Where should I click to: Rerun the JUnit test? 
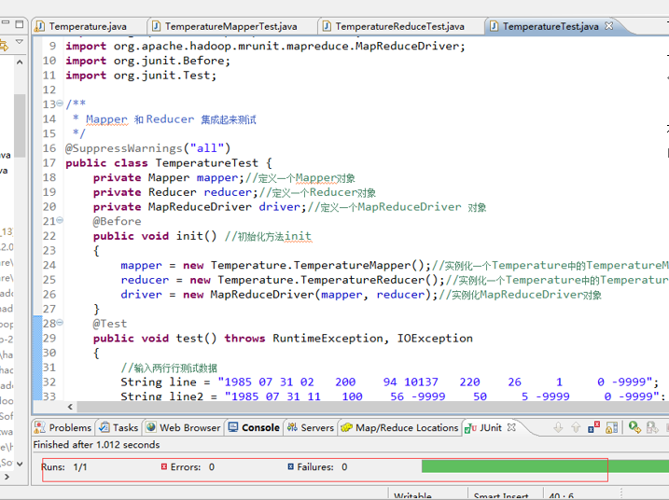point(634,427)
